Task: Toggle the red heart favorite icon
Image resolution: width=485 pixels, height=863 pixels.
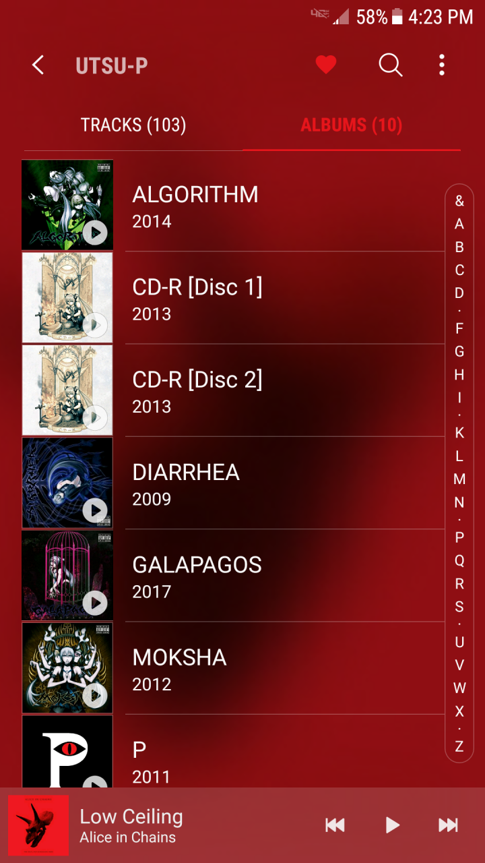Action: point(326,65)
